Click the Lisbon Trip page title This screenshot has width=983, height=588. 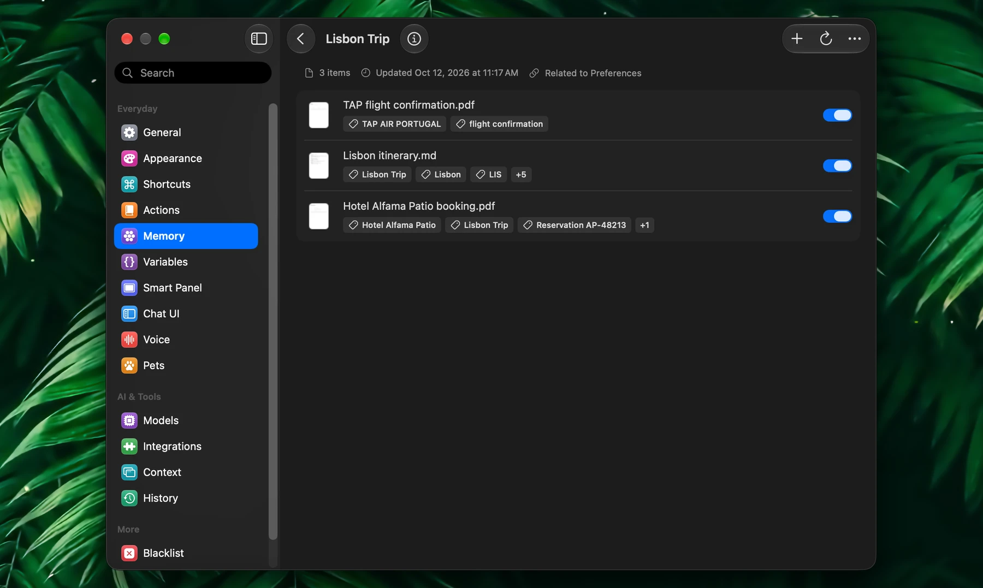(x=358, y=39)
